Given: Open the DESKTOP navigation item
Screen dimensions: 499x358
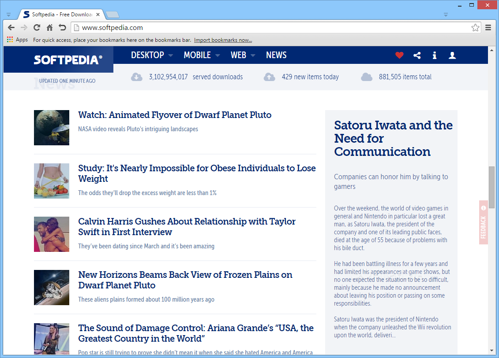Looking at the screenshot, I should click(148, 55).
